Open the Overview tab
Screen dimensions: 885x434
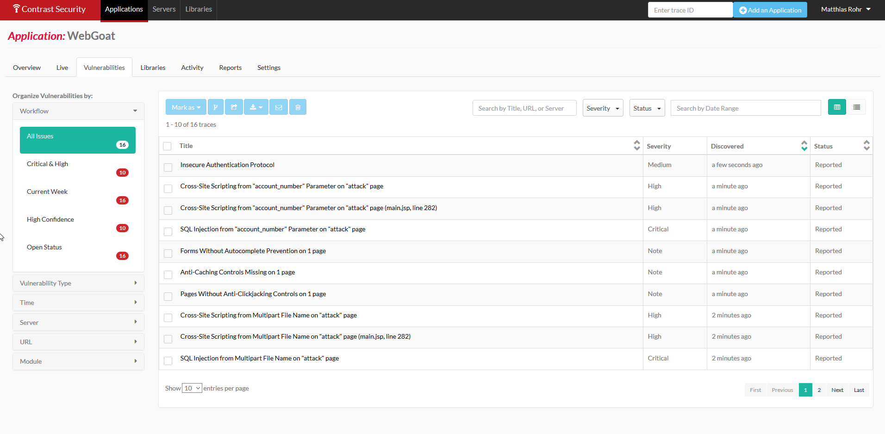coord(27,68)
